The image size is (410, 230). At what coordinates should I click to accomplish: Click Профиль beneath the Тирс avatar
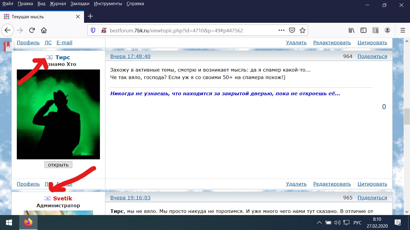click(x=28, y=184)
